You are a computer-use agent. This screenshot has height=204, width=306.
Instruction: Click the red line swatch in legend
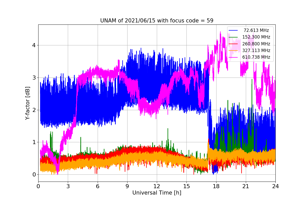[x=233, y=44]
